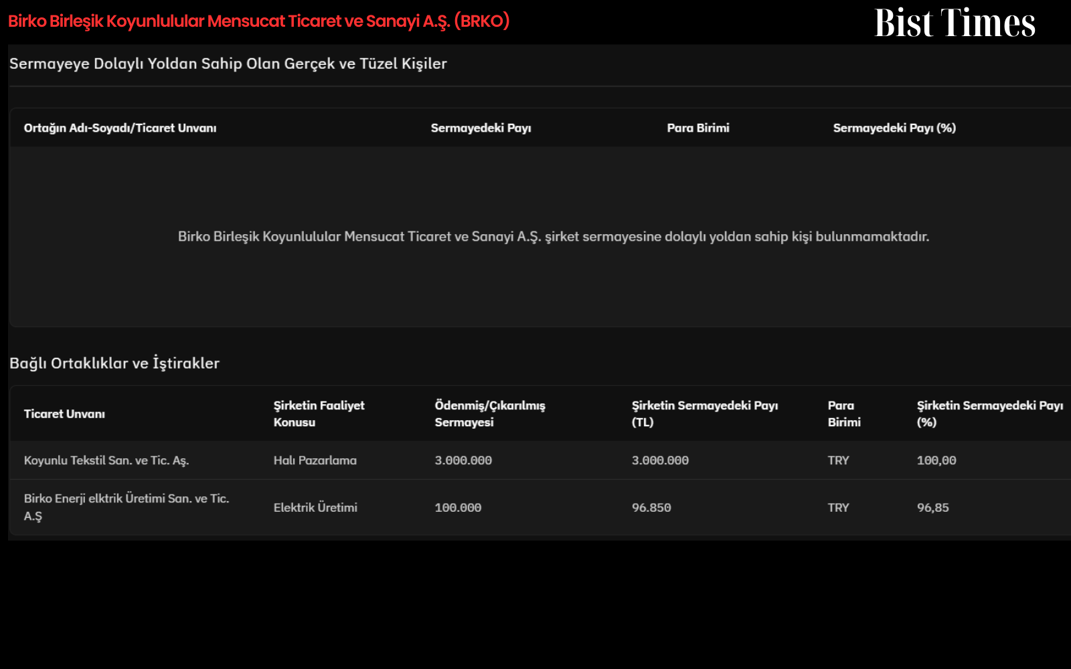Click Sermayeye Dolaylı Yoldan Sahip Olan heading

click(x=228, y=64)
